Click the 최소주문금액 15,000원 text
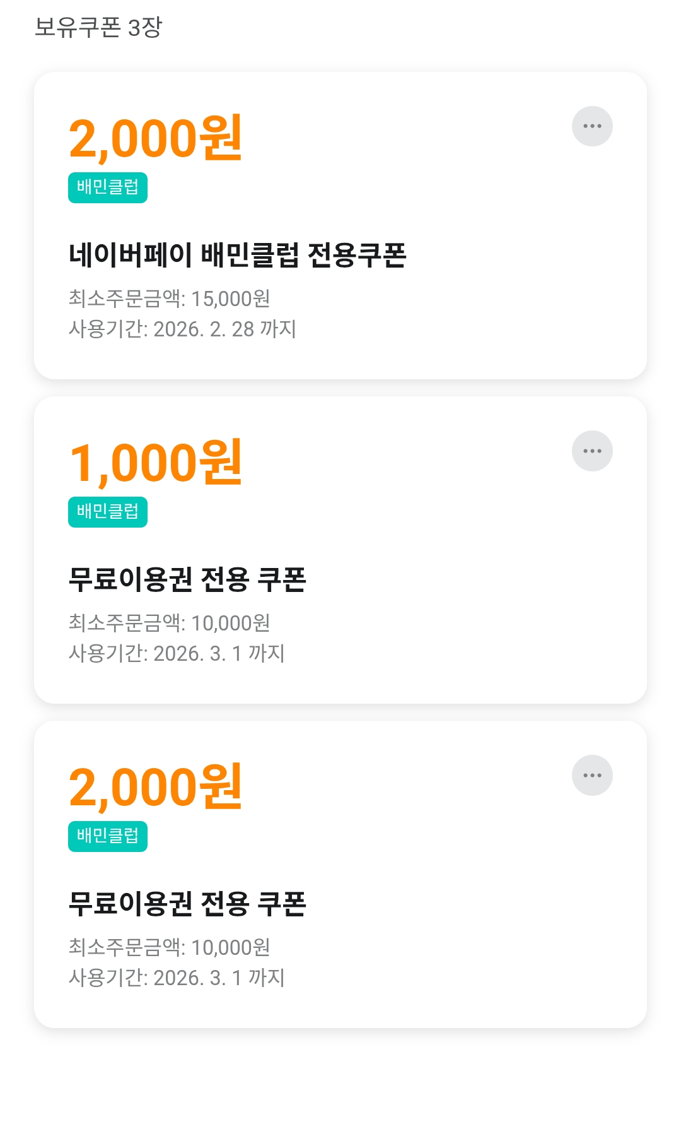Image resolution: width=681 pixels, height=1124 pixels. point(169,299)
